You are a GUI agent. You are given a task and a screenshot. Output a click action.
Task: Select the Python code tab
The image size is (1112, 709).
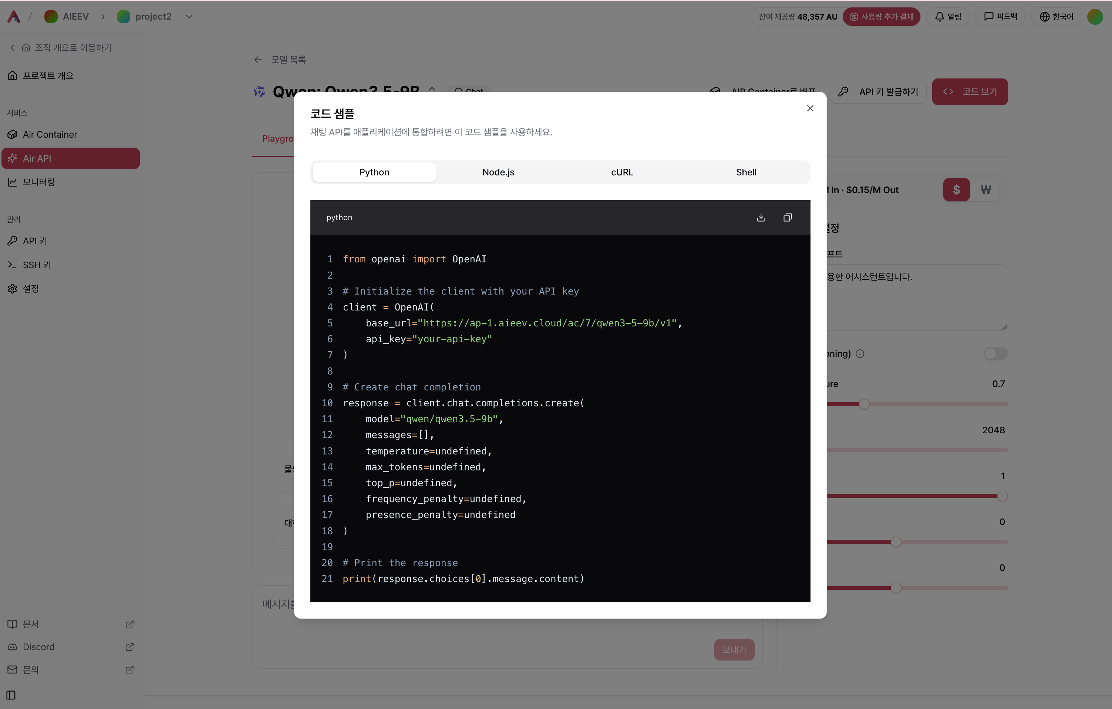click(374, 172)
